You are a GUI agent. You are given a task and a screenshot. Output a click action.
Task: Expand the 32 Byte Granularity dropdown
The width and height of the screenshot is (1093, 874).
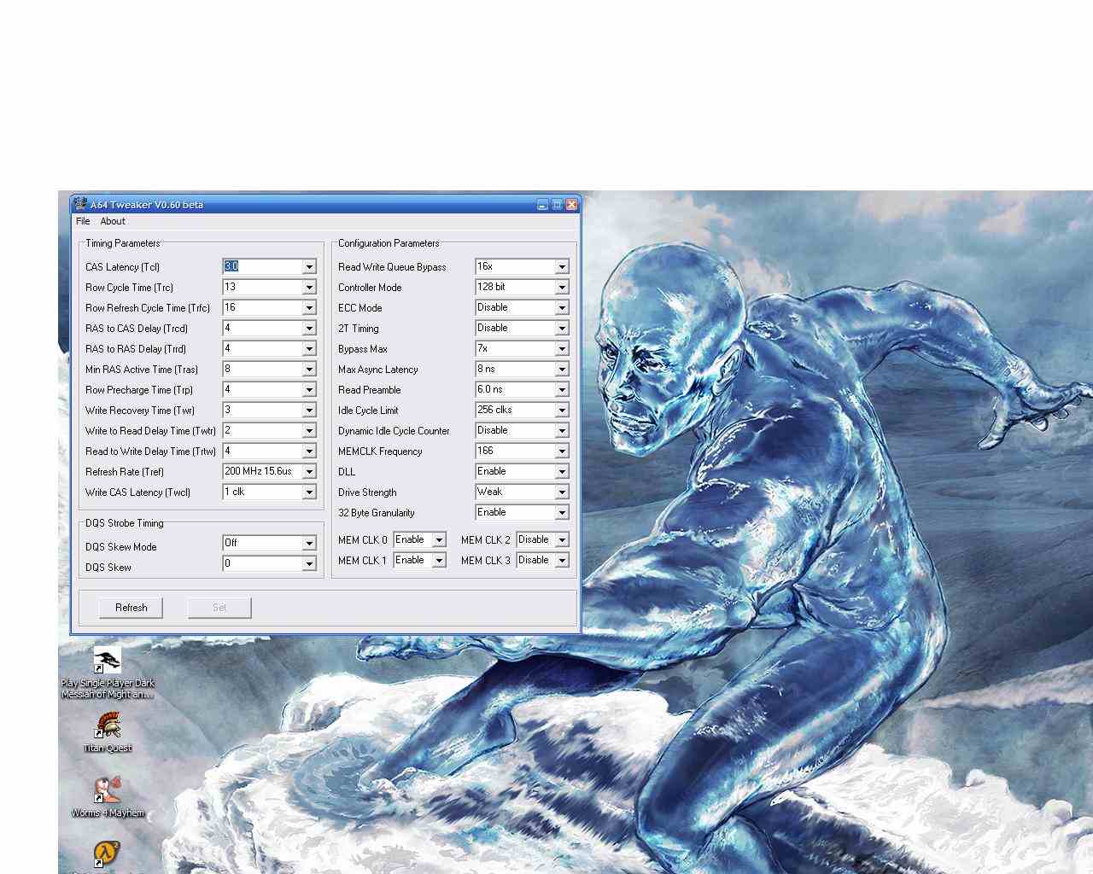pyautogui.click(x=562, y=513)
